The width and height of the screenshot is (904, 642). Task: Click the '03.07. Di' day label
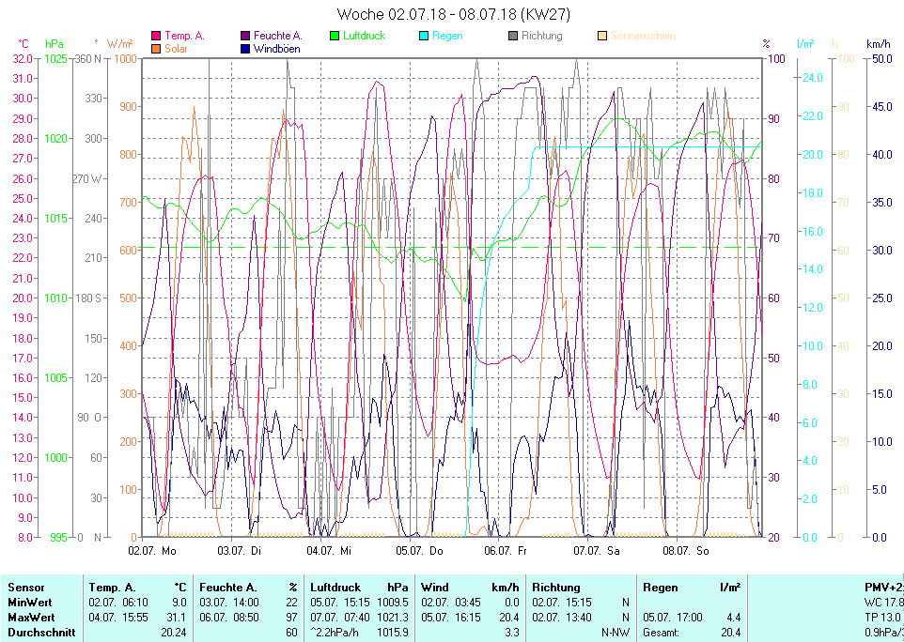click(240, 551)
